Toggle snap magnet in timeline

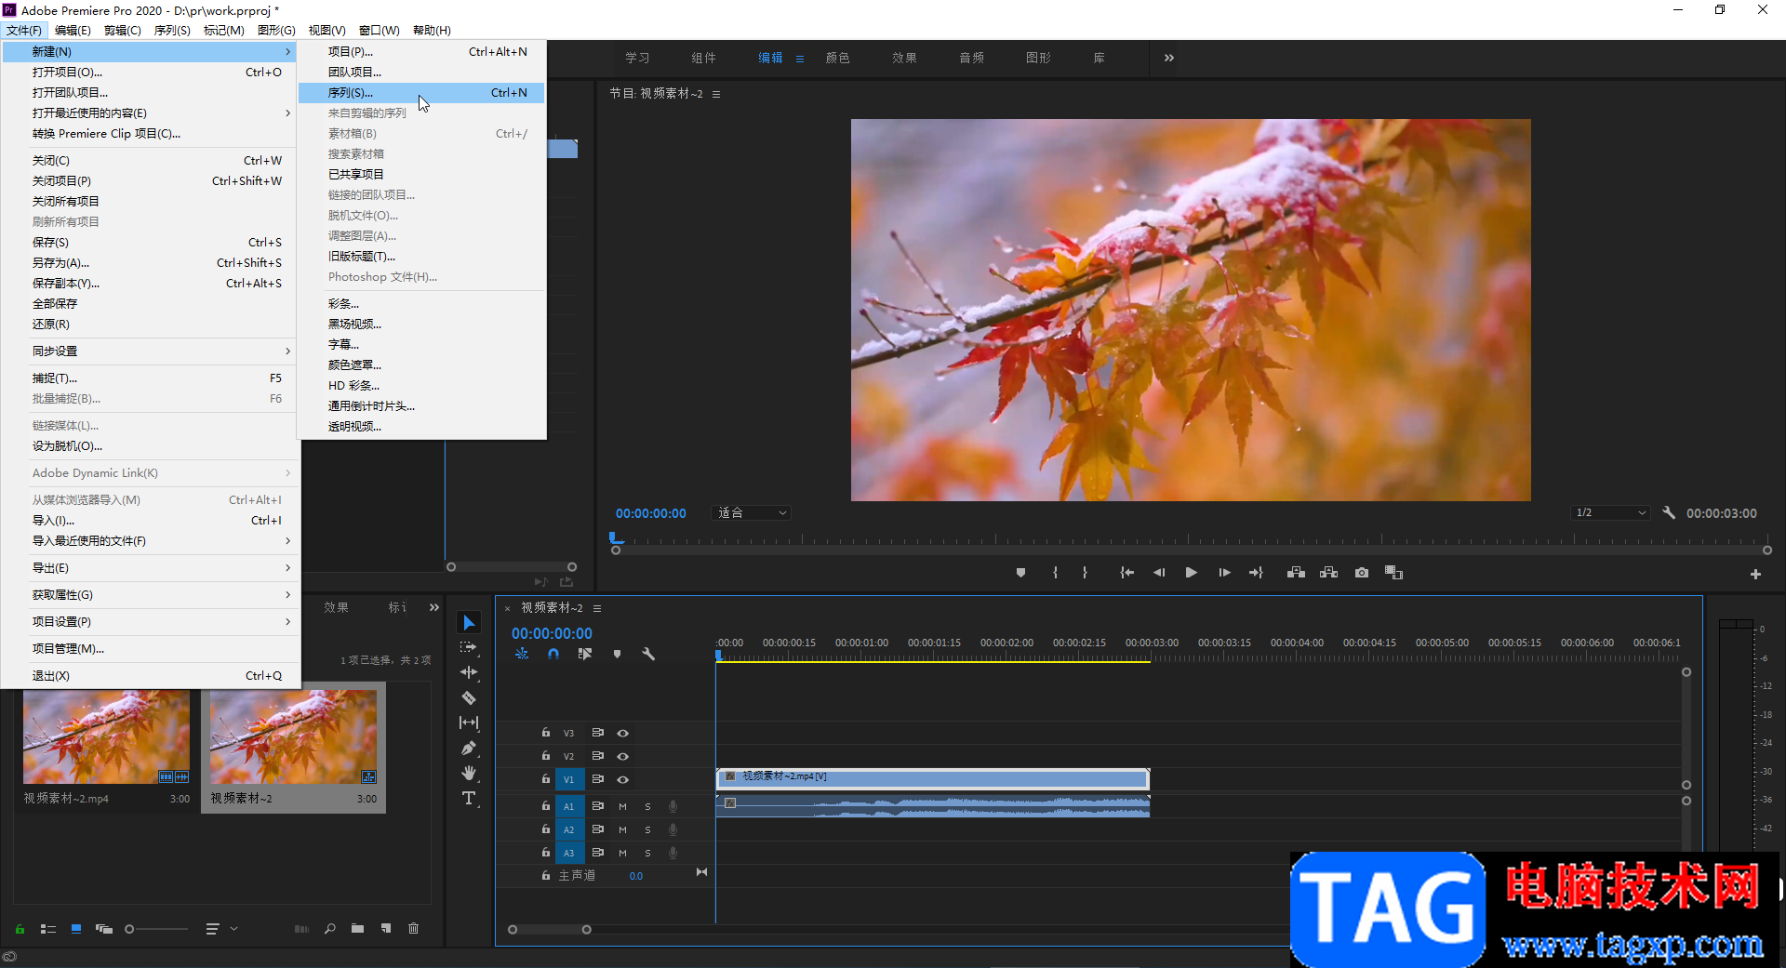pos(553,654)
